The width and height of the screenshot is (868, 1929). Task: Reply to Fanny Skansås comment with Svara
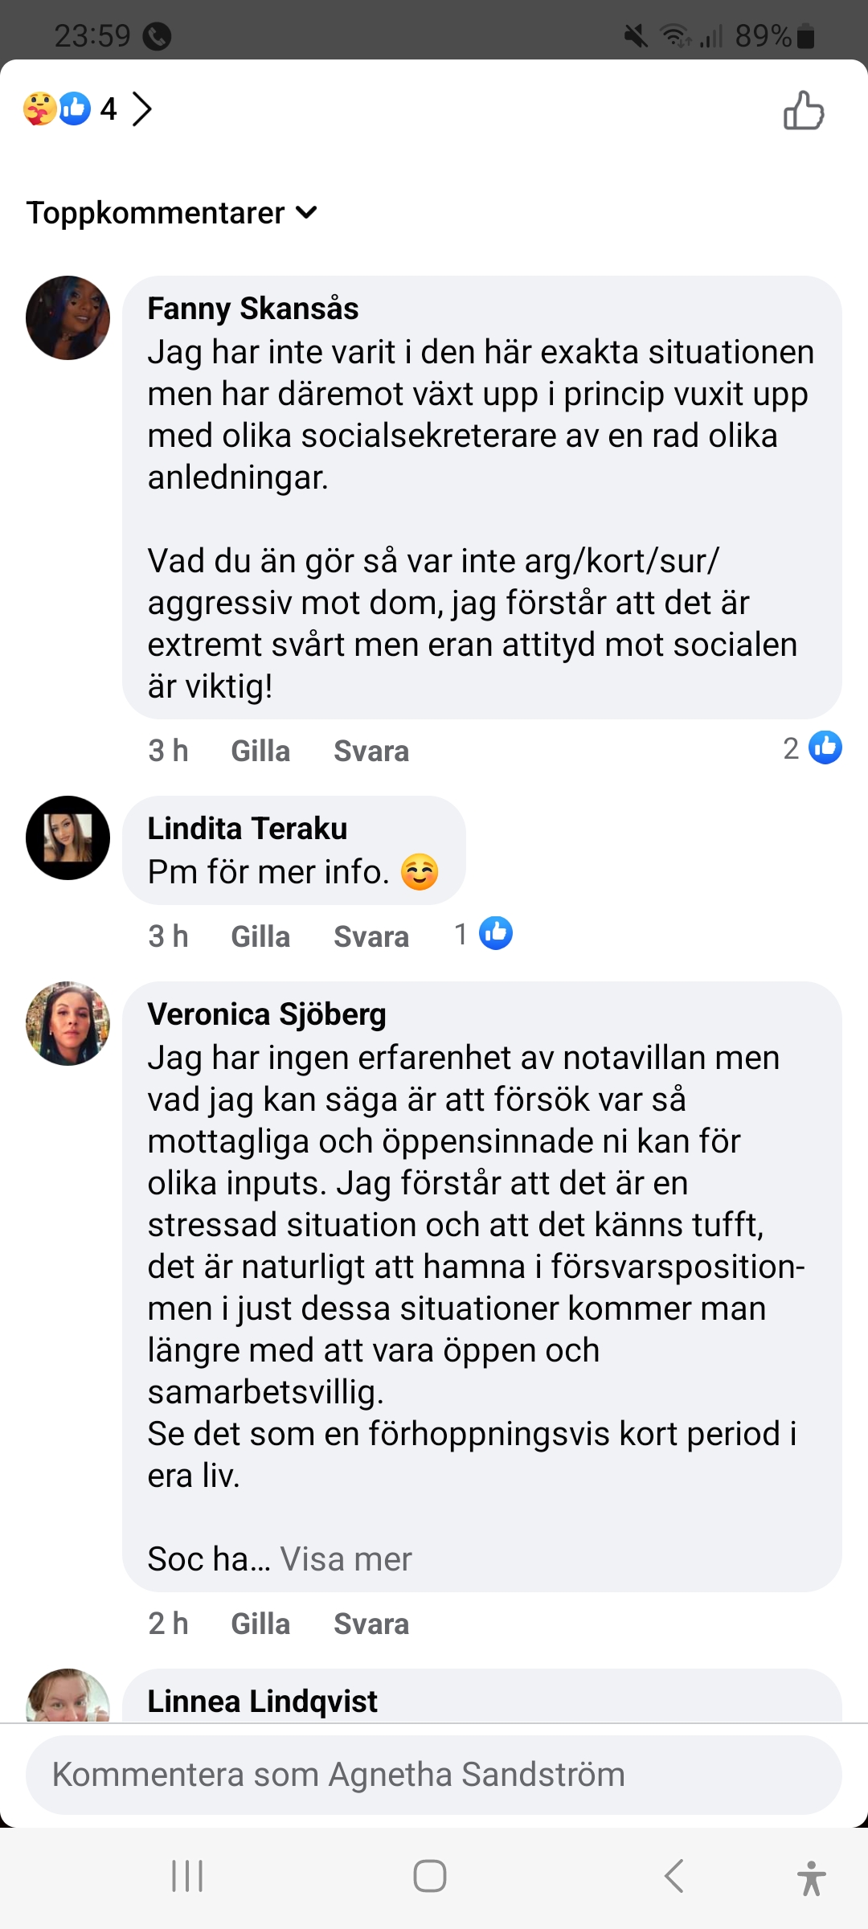371,751
